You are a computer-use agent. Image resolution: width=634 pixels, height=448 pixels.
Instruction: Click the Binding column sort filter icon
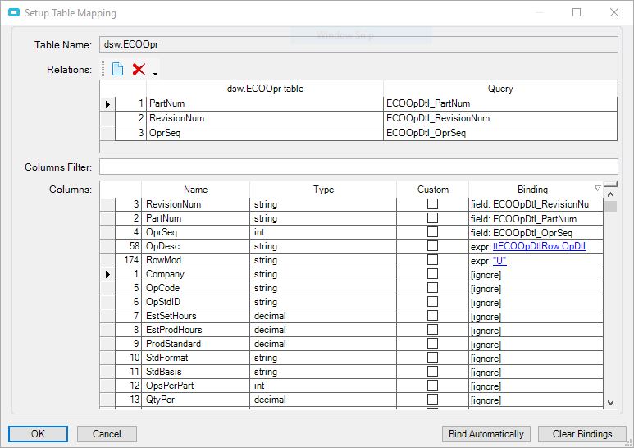pos(597,189)
